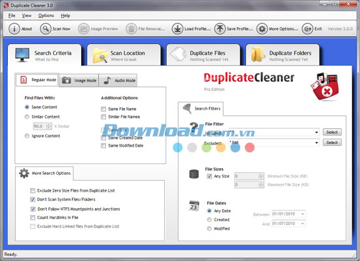Click the More Search Options gear icon
Viewport: 360px width, 261px height.
pos(24,173)
